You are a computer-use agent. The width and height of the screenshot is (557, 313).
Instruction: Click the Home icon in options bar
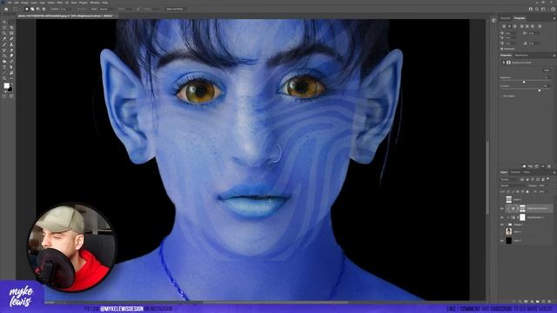pos(6,9)
